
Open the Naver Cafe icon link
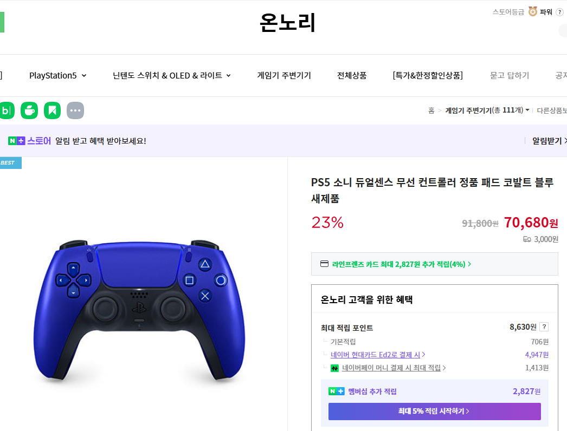point(29,110)
